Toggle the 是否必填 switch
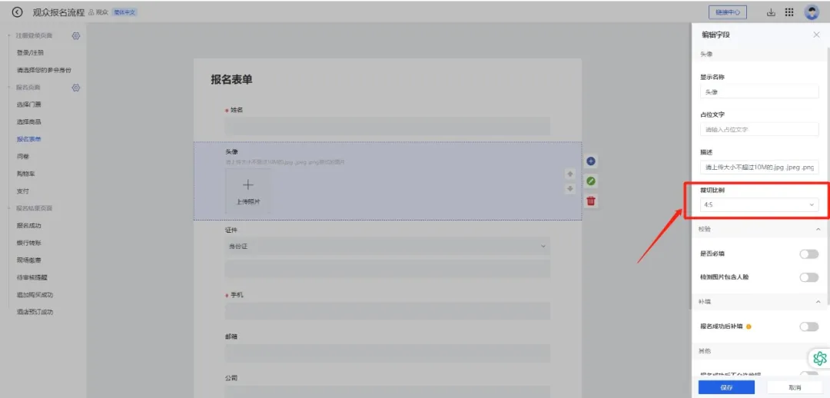Viewport: 830px width, 398px height. coord(808,254)
